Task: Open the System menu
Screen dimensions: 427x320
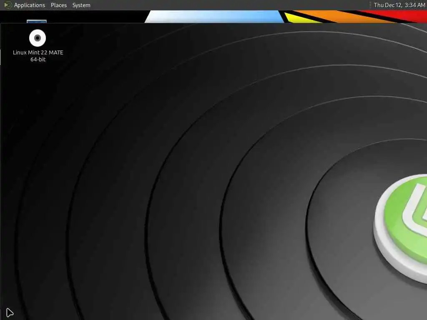Action: (81, 5)
